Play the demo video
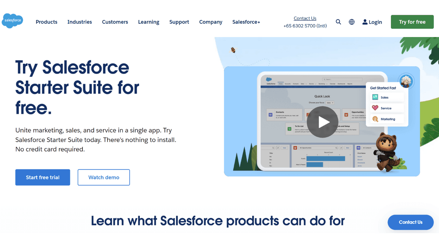Screen dimensions: 439x247 click(x=322, y=122)
